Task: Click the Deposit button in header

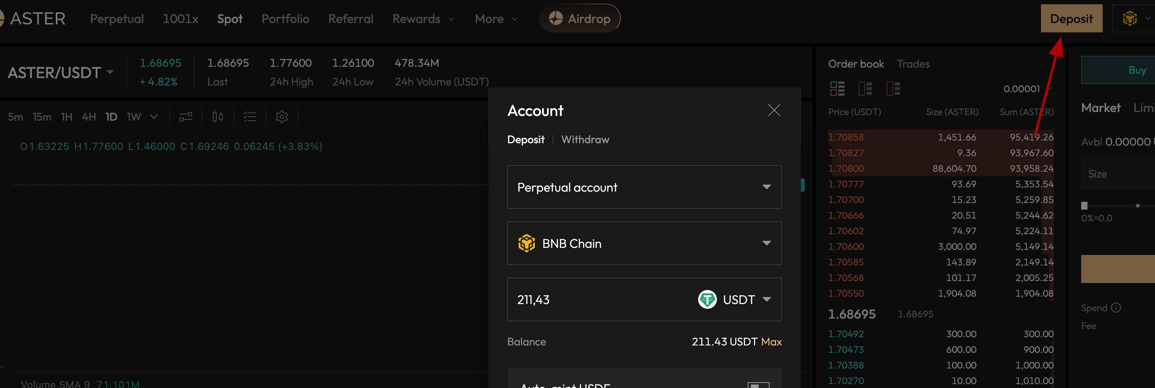Action: (x=1071, y=19)
